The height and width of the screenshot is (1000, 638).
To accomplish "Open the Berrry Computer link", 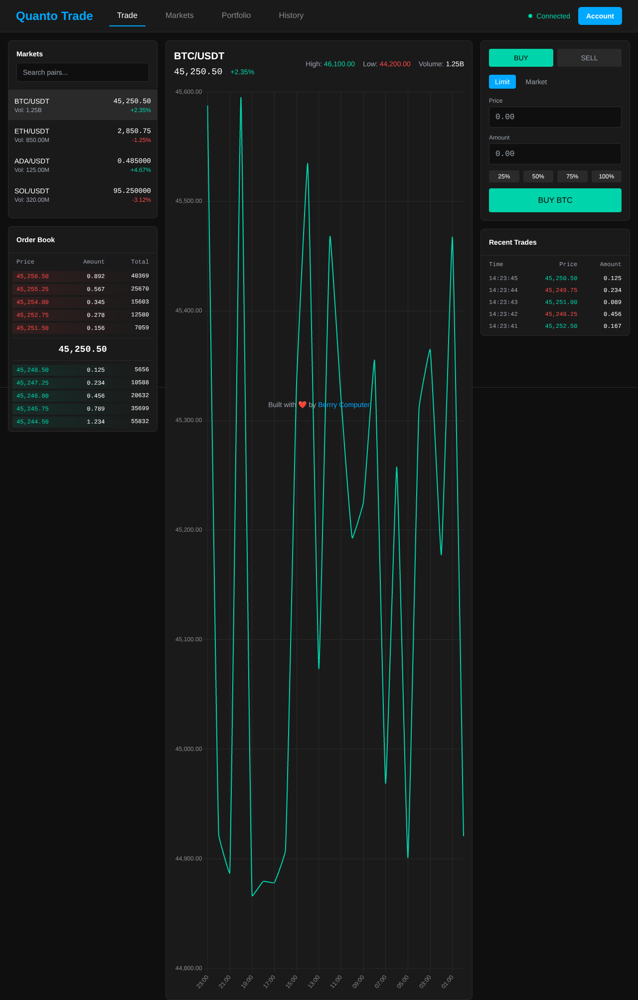I will 344,405.
